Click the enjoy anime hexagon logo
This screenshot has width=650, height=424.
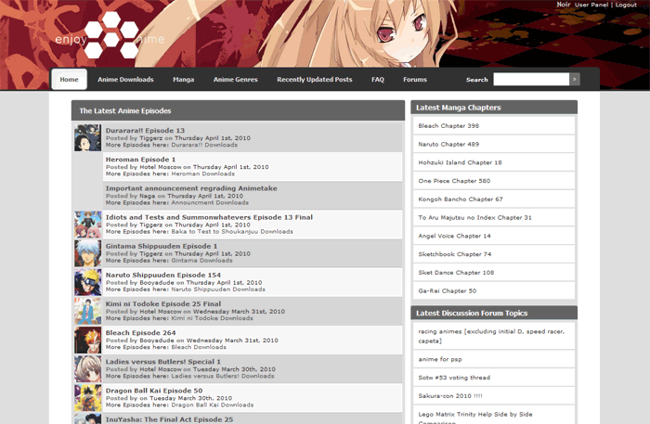(x=110, y=35)
